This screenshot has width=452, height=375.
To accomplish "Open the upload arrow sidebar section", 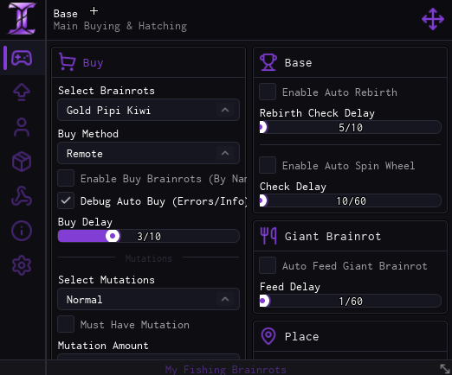I will (x=22, y=92).
